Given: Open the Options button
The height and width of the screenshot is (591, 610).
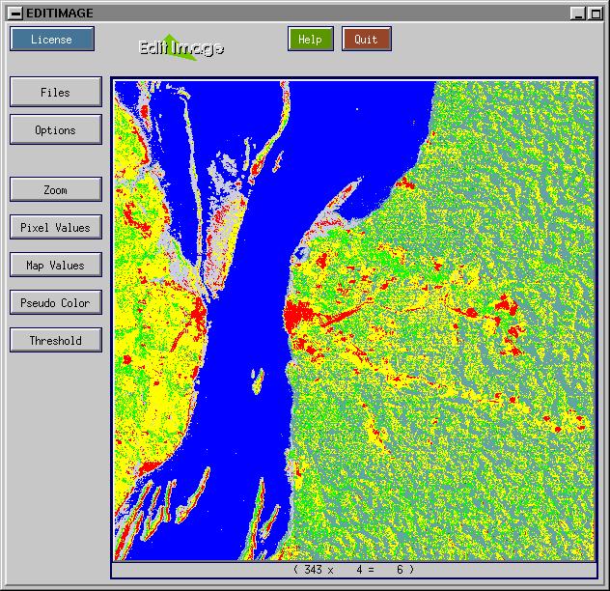Looking at the screenshot, I should click(x=56, y=129).
